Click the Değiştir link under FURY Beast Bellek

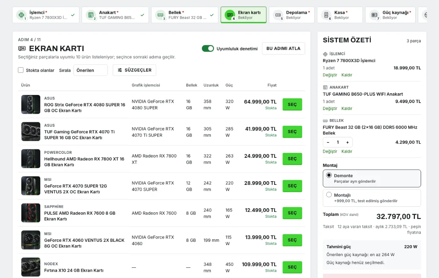tap(330, 151)
